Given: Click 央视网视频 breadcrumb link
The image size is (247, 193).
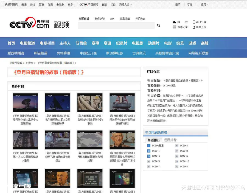Looking at the screenshot, I should pos(16,63).
